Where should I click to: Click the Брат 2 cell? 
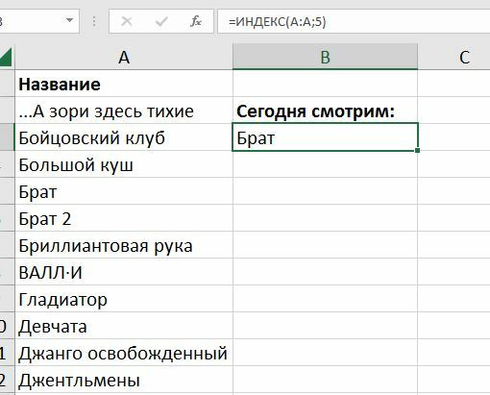click(124, 218)
